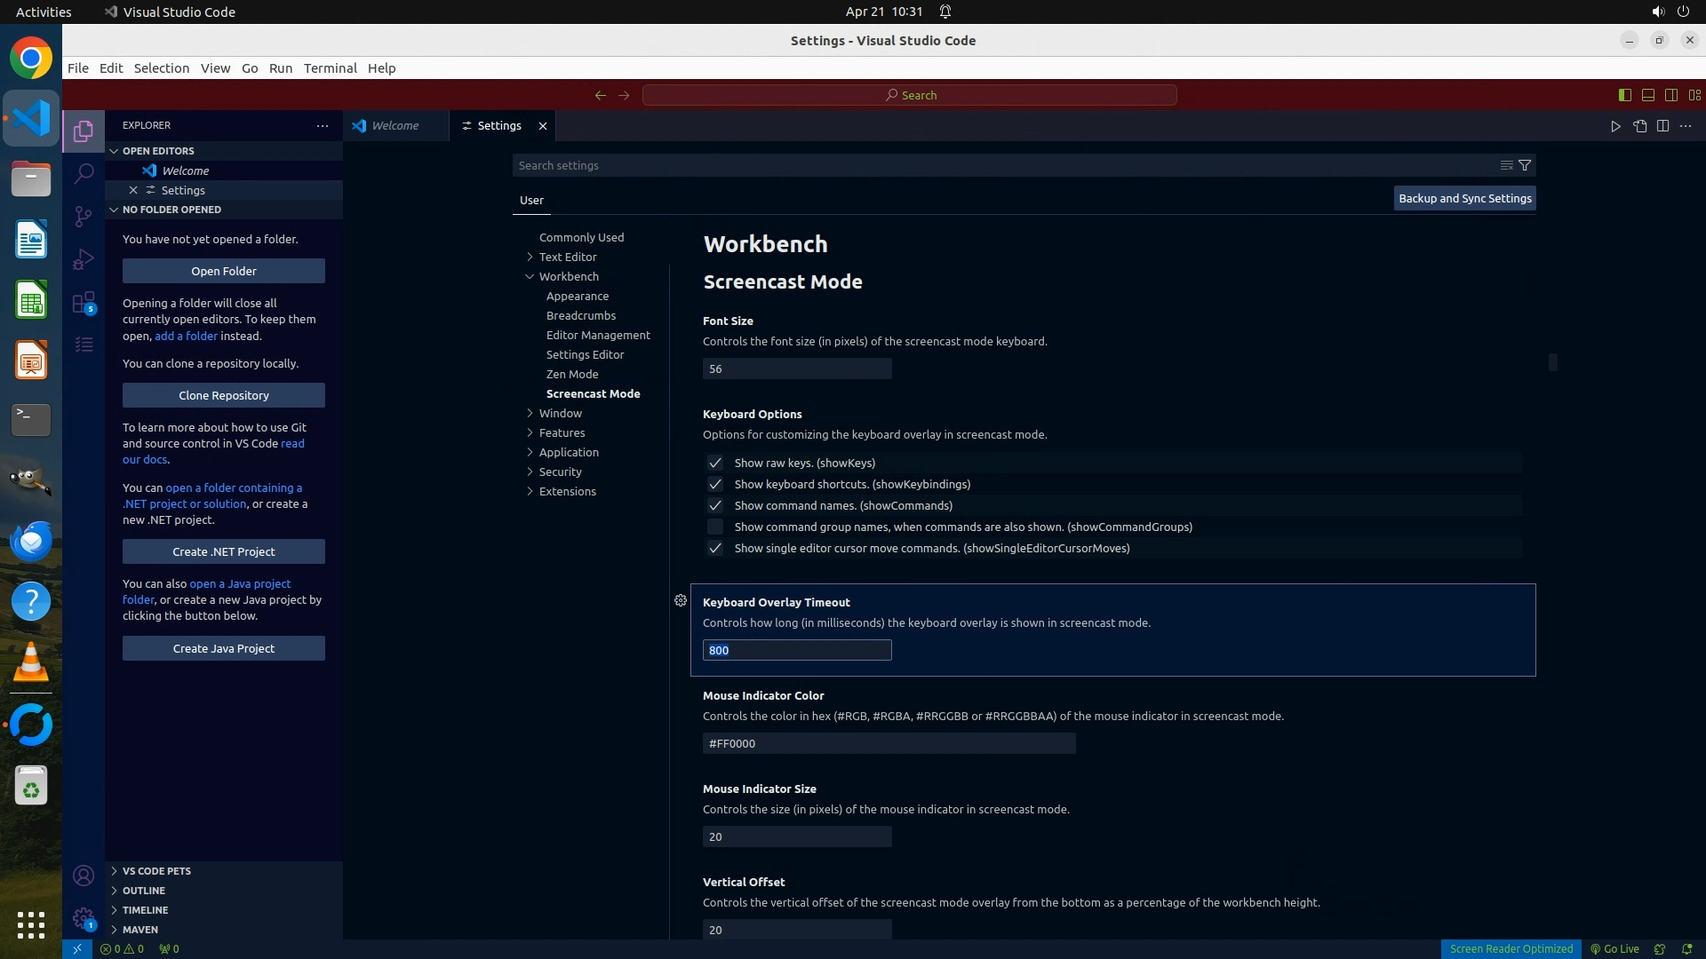Click the Manage gear in activity bar
Image resolution: width=1706 pixels, height=959 pixels.
[84, 919]
